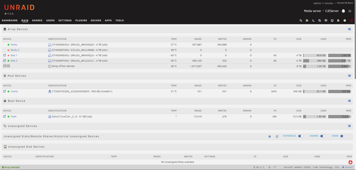Open the Disk 1 device link

pyautogui.click(x=14, y=55)
